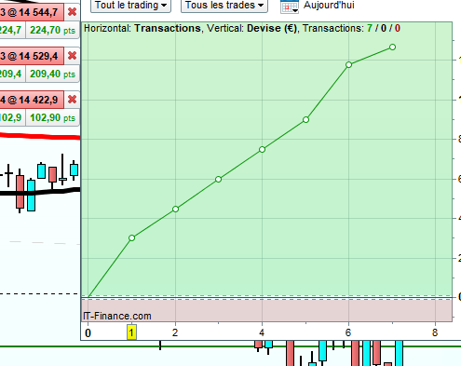The width and height of the screenshot is (461, 366).
Task: Click the '102,90 pts' gain value
Action: 52,117
